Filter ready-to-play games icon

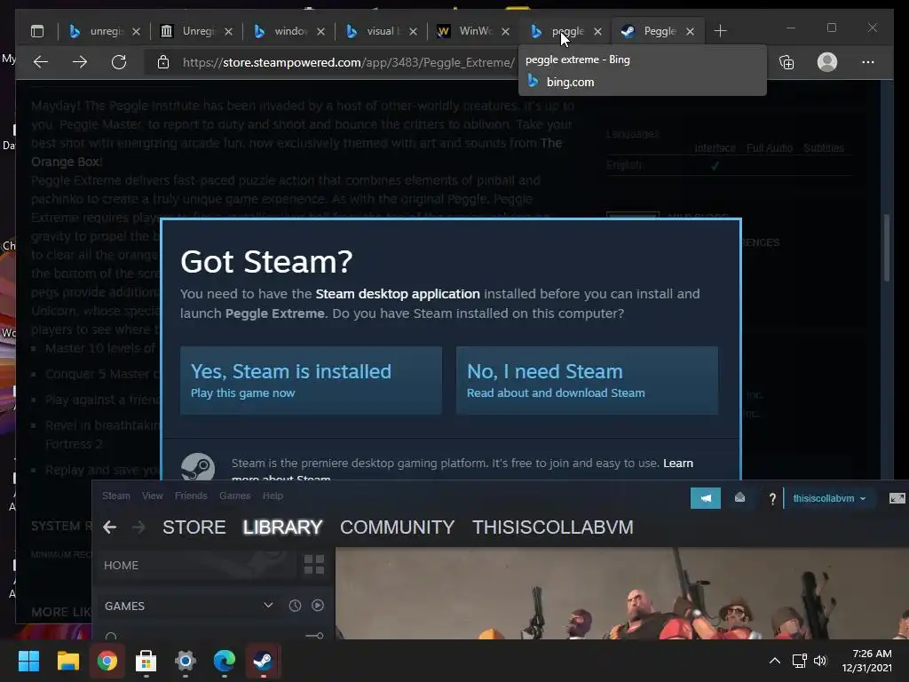coord(318,606)
